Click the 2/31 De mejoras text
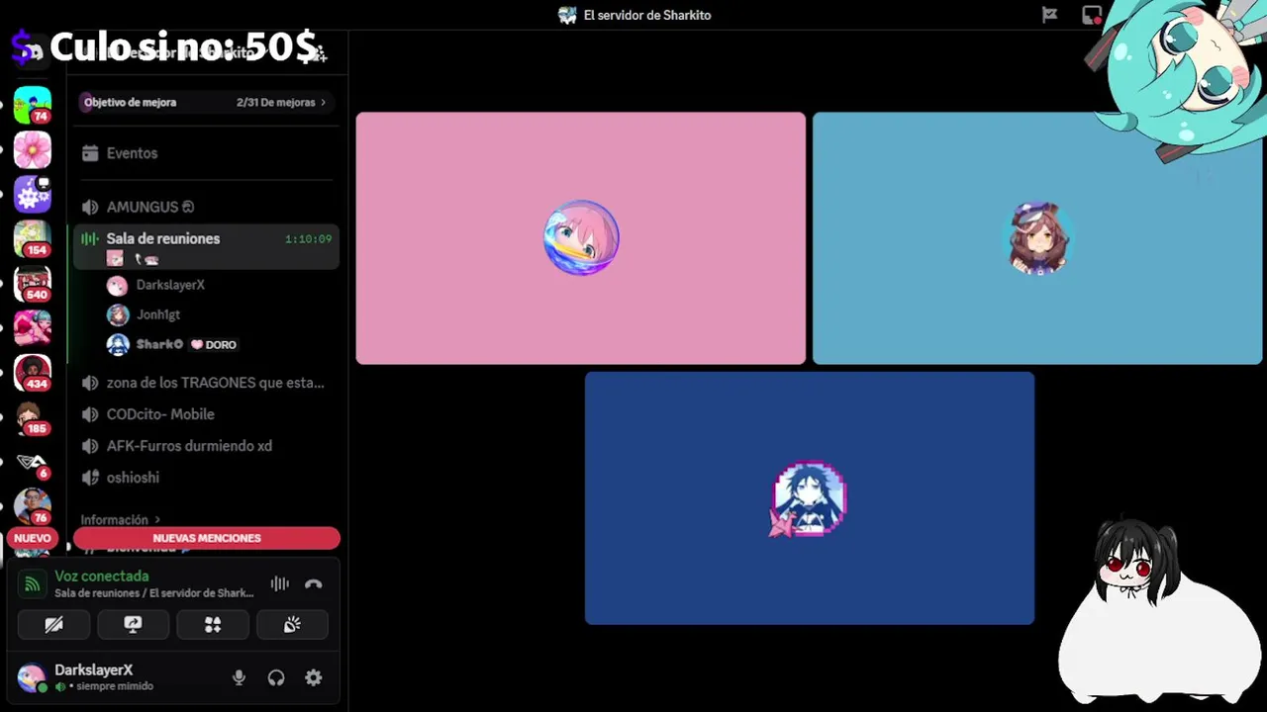 [x=275, y=102]
